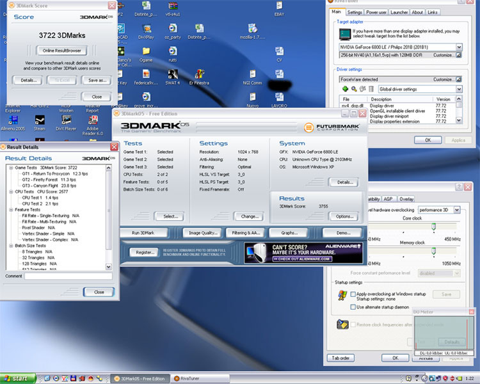Image resolution: width=480 pixels, height=384 pixels.
Task: Open the Ogame folder on desktop
Action: tap(146, 54)
